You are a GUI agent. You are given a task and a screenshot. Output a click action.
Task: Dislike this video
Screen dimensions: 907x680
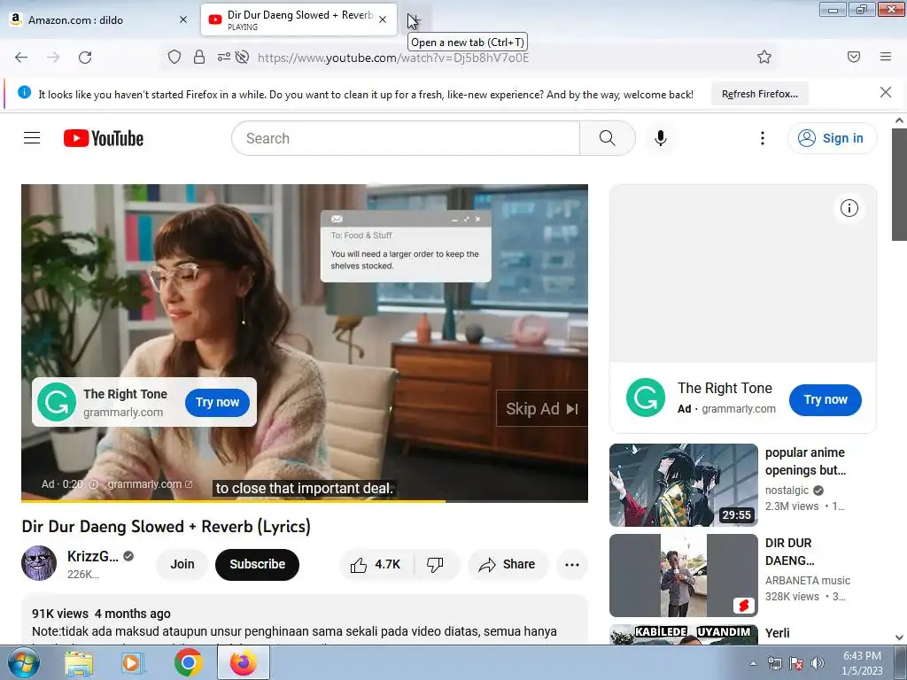pos(435,564)
